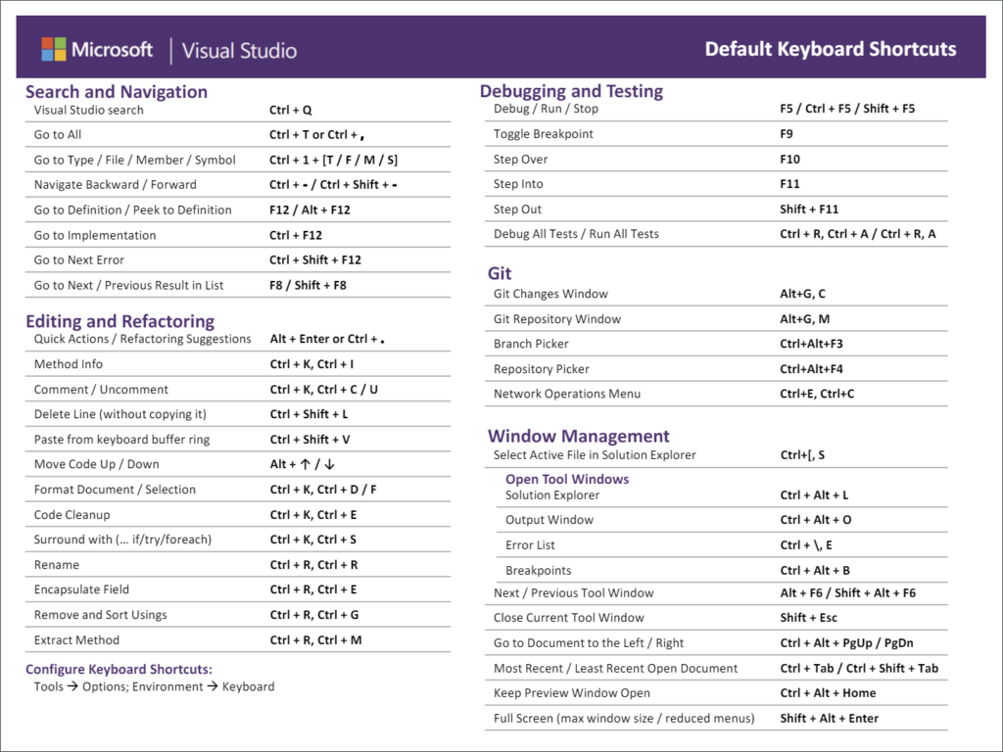Click the Default Keyboard Shortcuts header title

click(x=830, y=49)
